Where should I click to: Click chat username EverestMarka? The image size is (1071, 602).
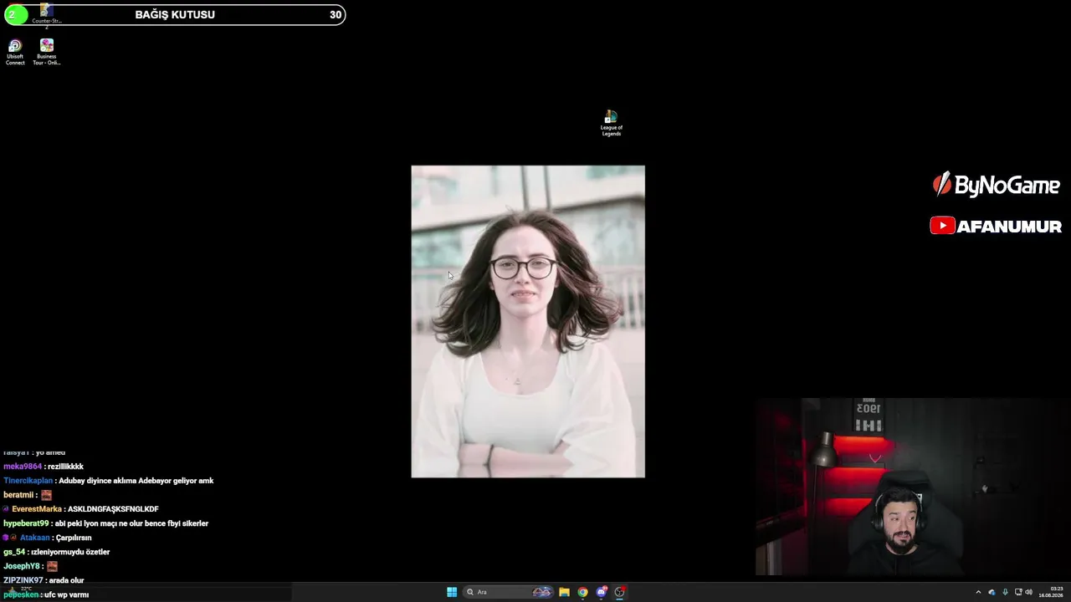pyautogui.click(x=37, y=509)
